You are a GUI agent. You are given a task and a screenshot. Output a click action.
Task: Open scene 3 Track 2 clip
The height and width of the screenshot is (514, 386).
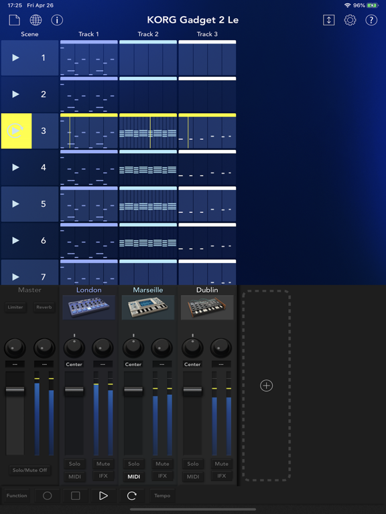click(148, 131)
